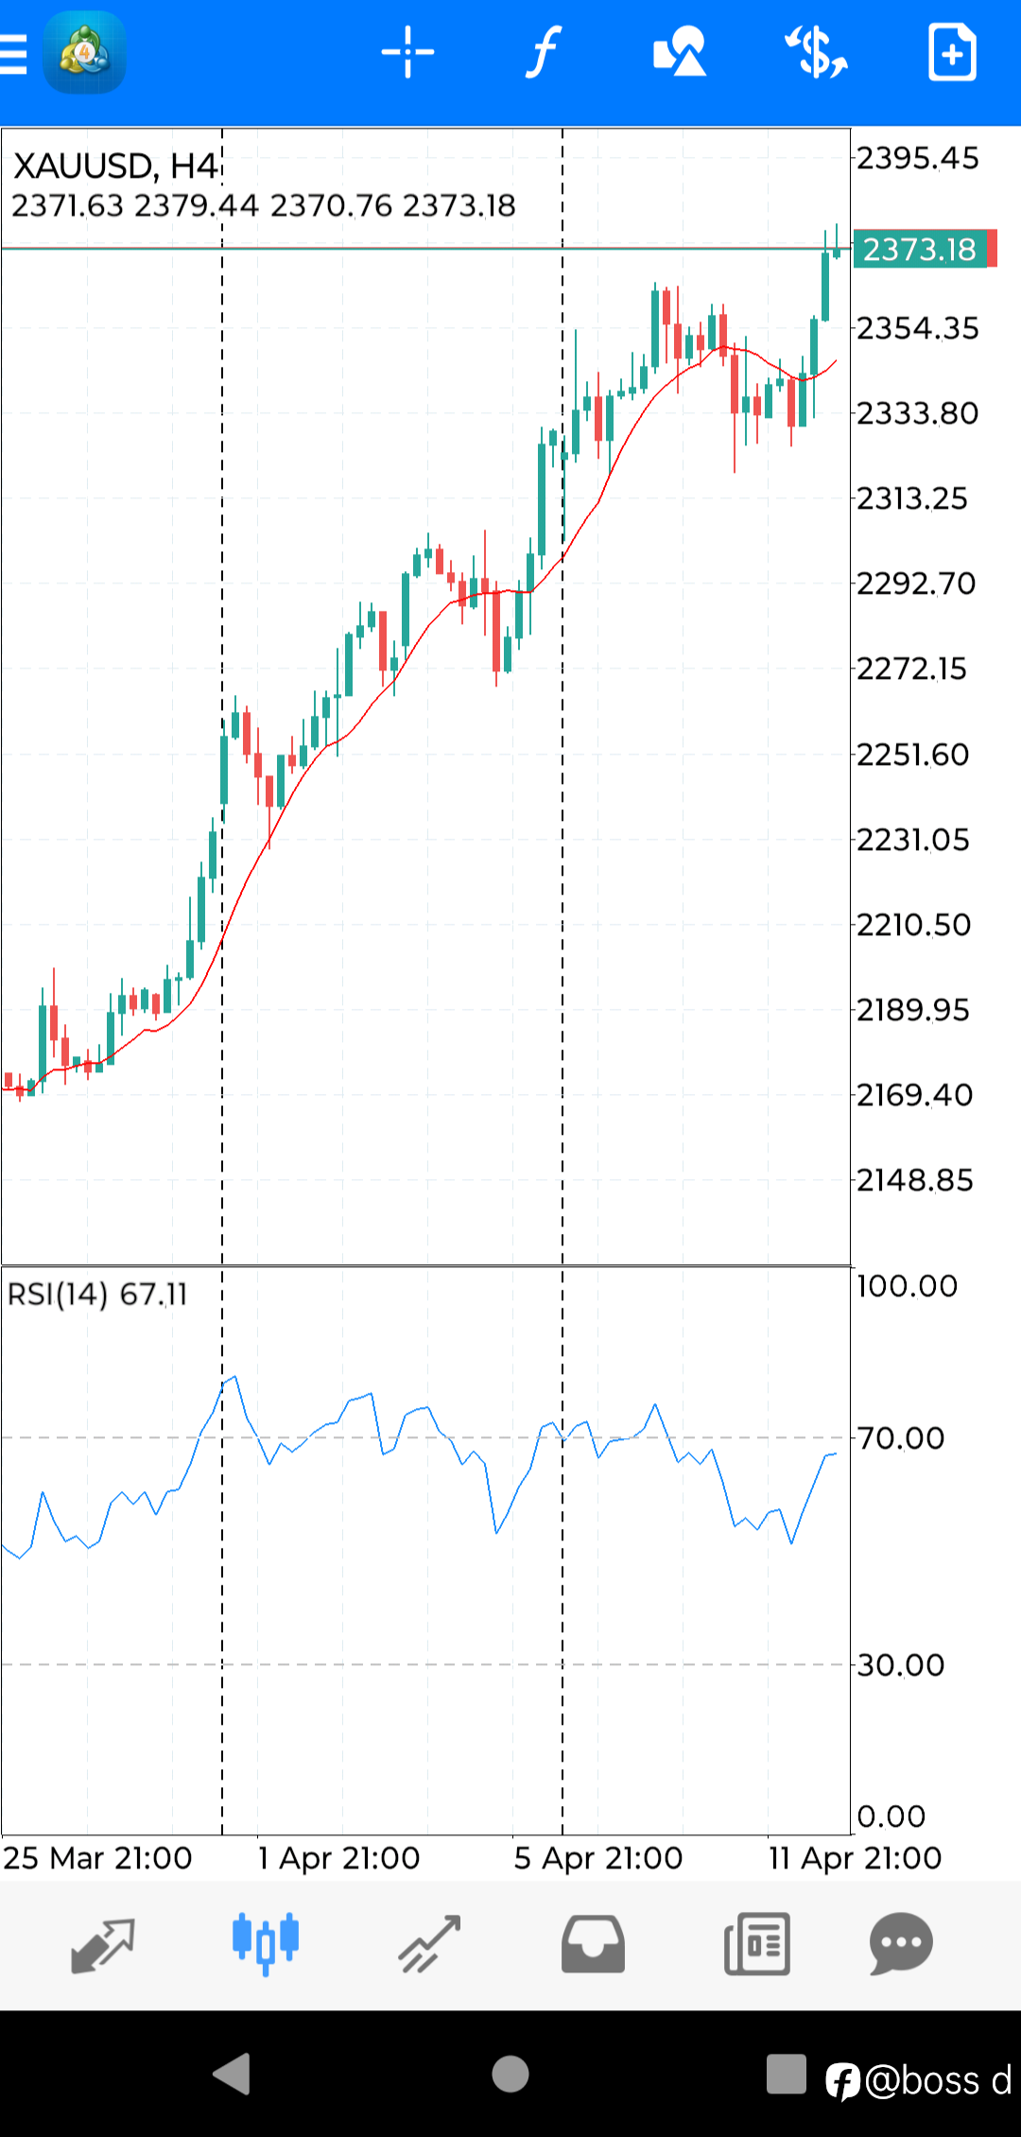Open the Trade tab

[429, 1944]
